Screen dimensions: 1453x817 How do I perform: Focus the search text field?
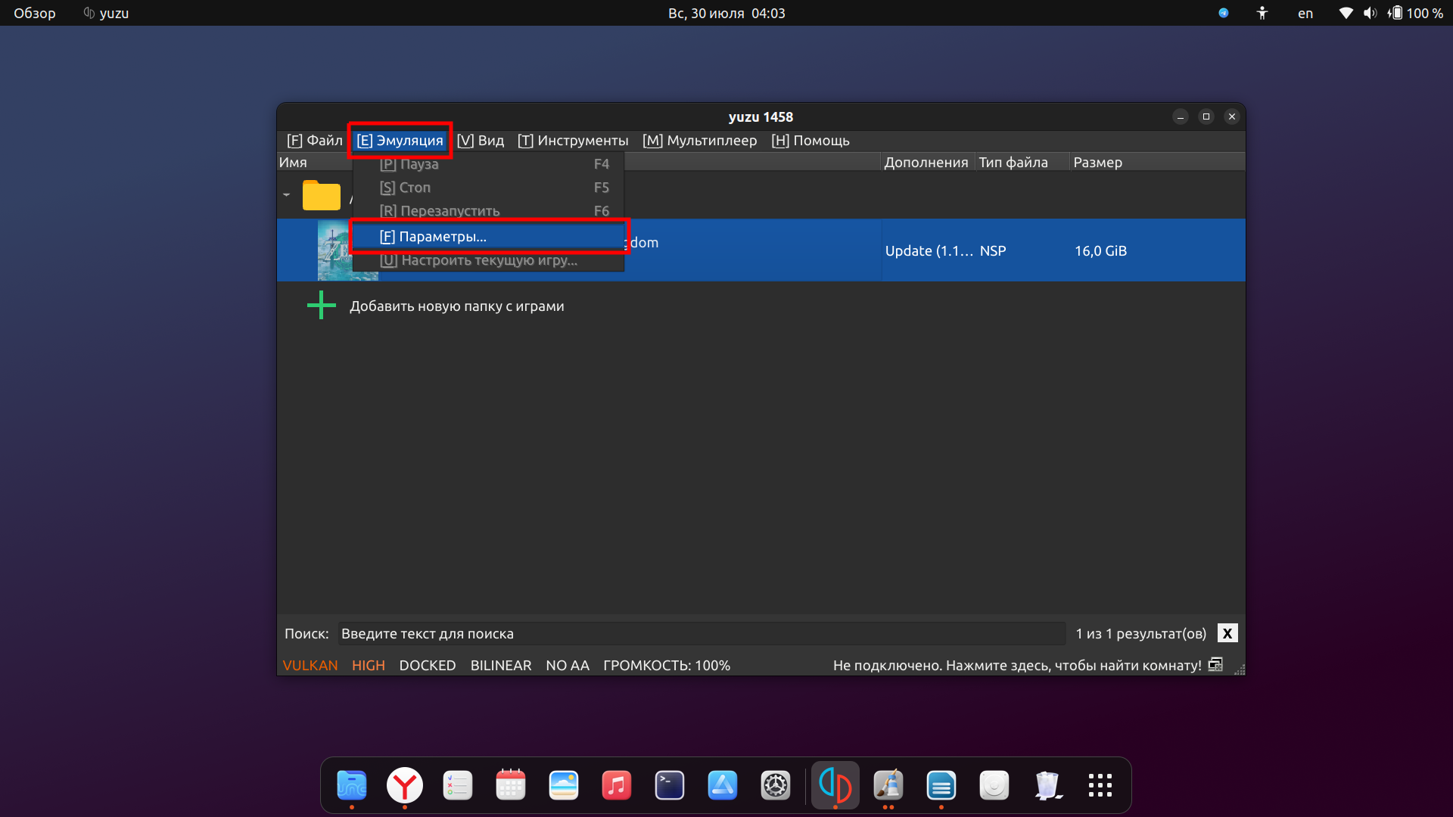tap(701, 634)
